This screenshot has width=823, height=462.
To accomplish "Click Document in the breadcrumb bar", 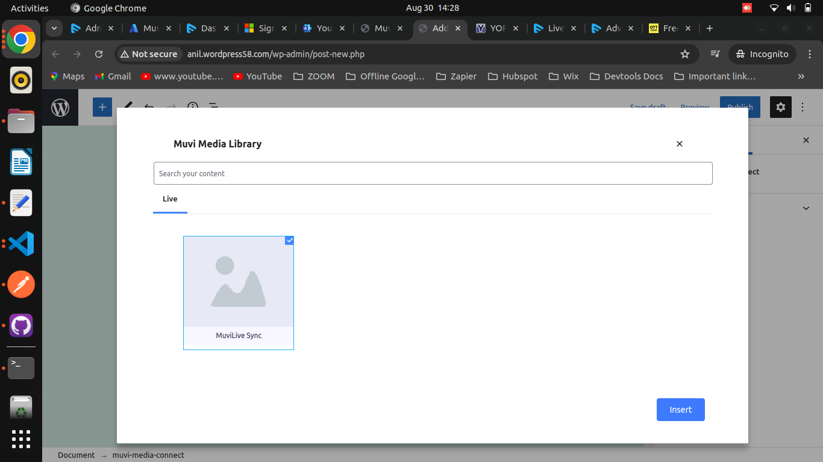I will click(x=76, y=455).
